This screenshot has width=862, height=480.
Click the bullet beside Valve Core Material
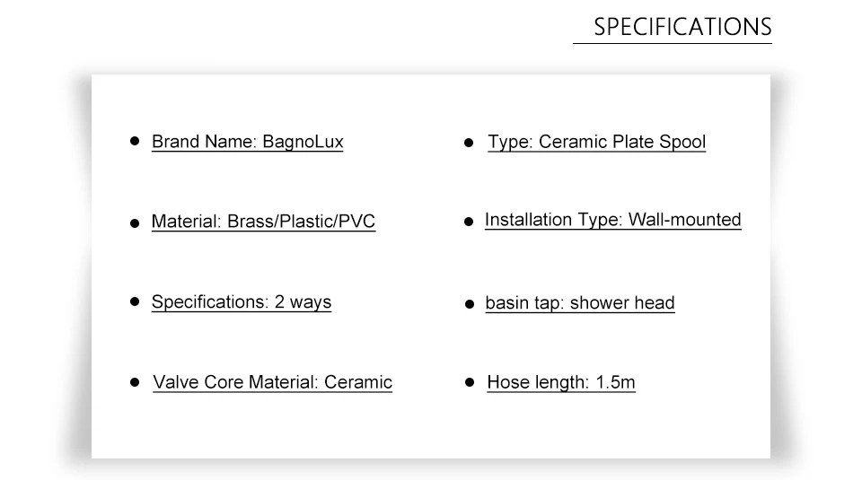click(x=135, y=382)
